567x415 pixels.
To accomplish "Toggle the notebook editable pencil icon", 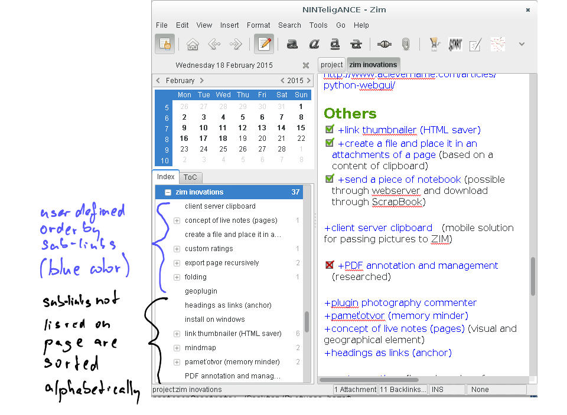I will coord(264,44).
